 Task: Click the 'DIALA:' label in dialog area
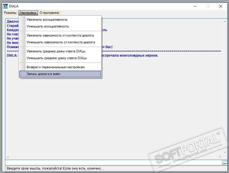(12, 55)
